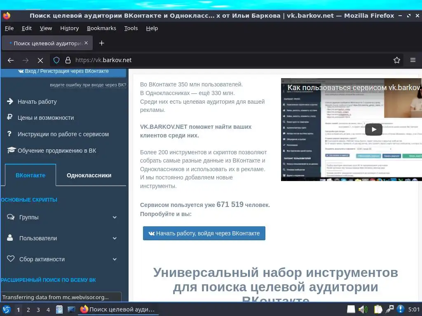Open the Bookmarks menu

coord(101,28)
